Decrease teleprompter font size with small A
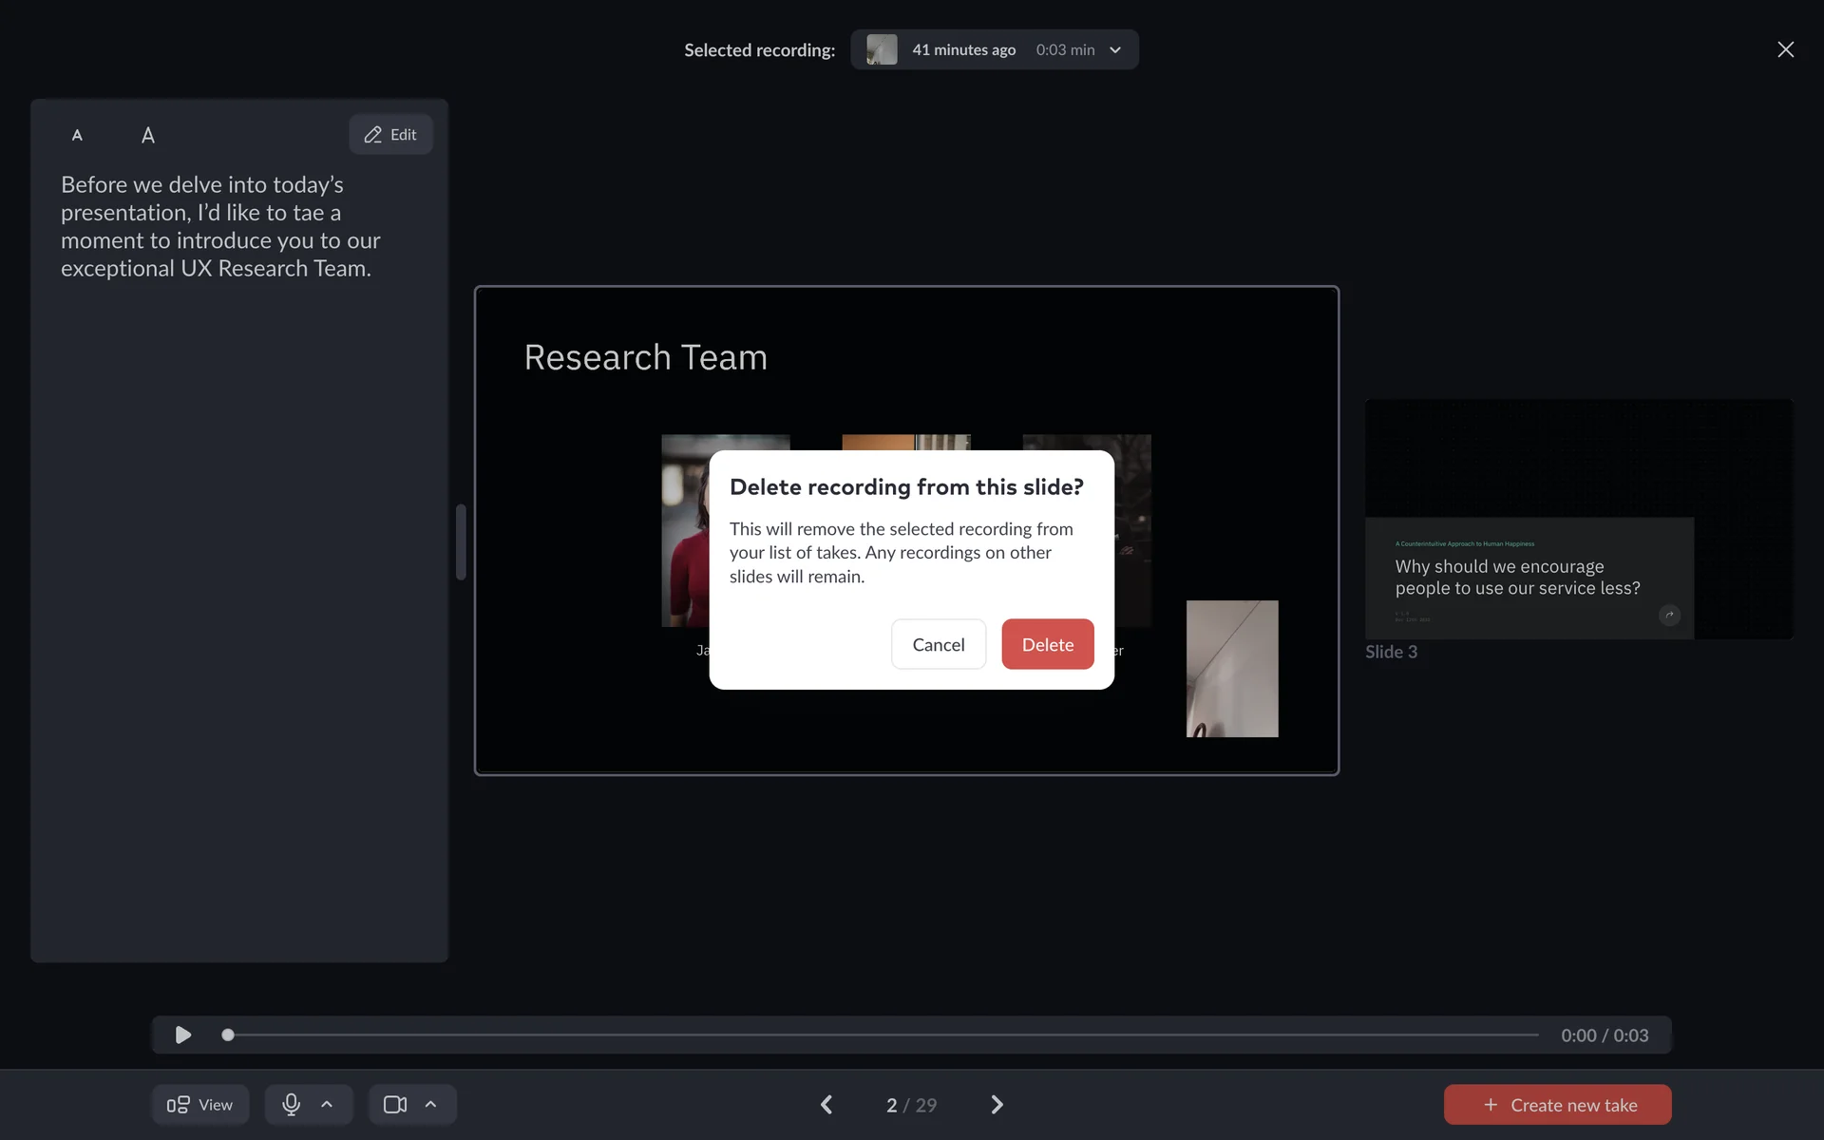Screen dimensions: 1824x1140 (77, 135)
